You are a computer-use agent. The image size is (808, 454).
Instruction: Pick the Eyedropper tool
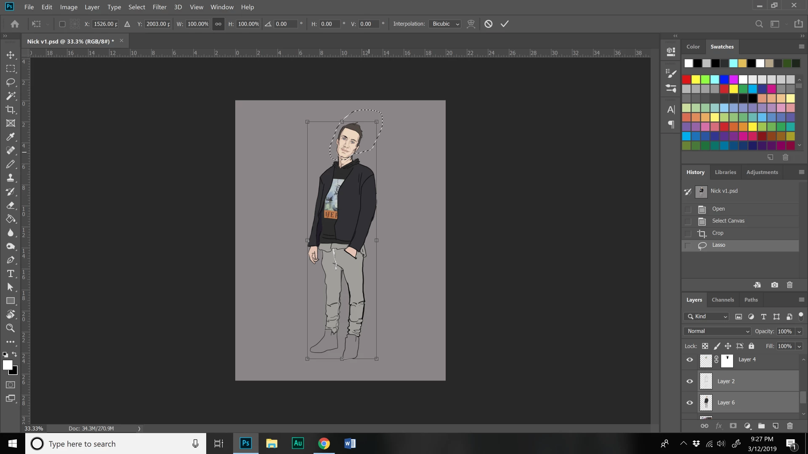(x=11, y=137)
